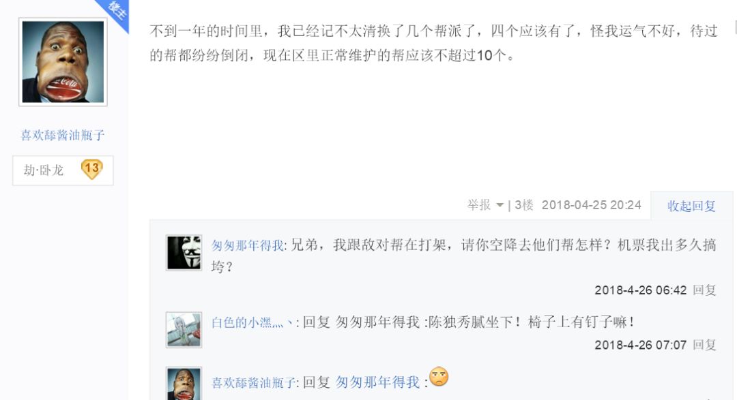The image size is (737, 400).
Task: Reply to the 07:07 comment
Action: point(704,345)
